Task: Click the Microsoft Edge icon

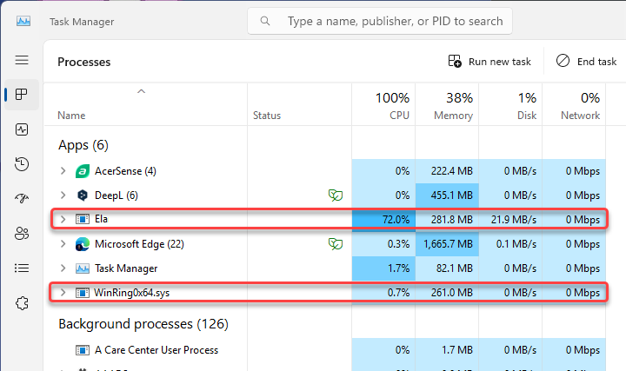Action: [x=83, y=244]
